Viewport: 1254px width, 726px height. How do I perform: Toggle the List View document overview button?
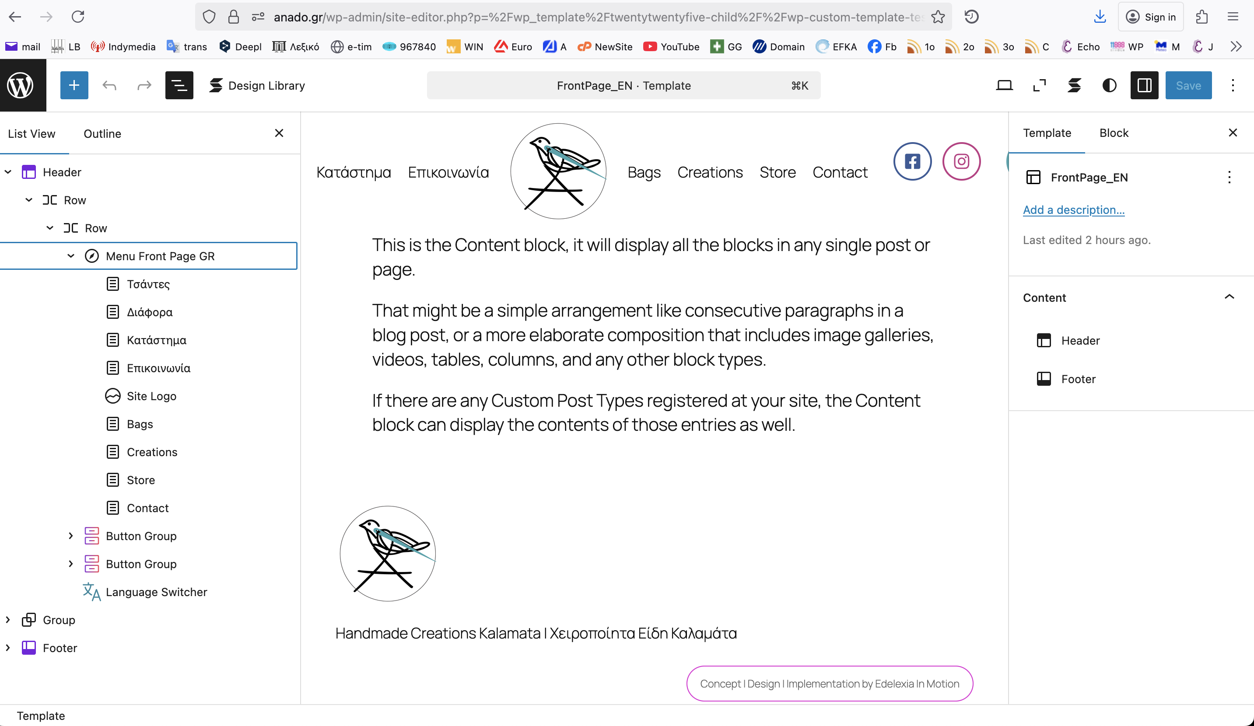[x=179, y=86]
